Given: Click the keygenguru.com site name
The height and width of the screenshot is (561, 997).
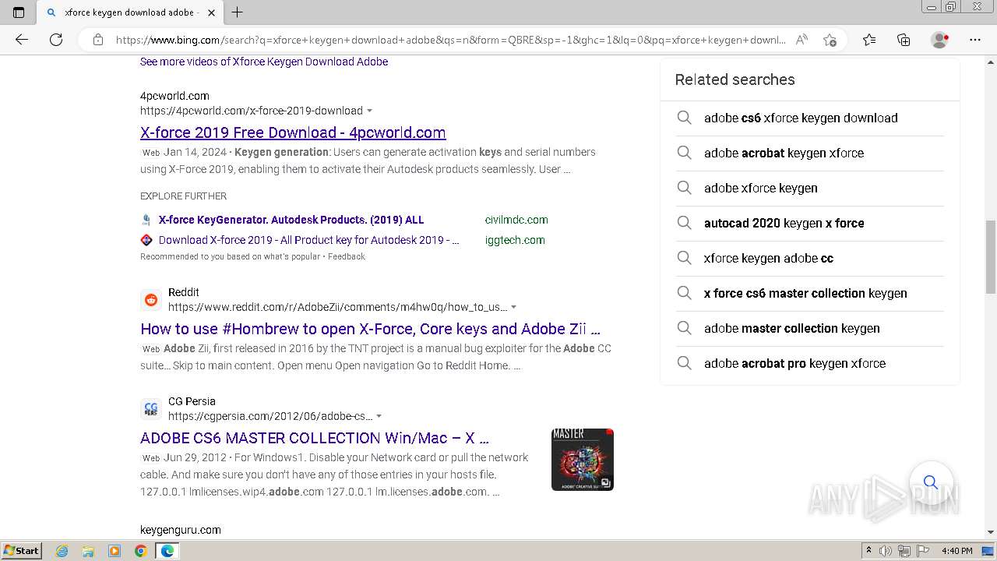Looking at the screenshot, I should 181,530.
